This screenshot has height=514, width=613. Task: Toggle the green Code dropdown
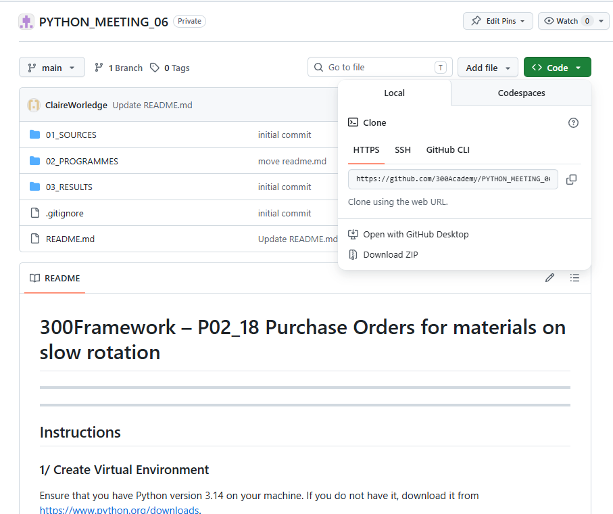click(557, 67)
